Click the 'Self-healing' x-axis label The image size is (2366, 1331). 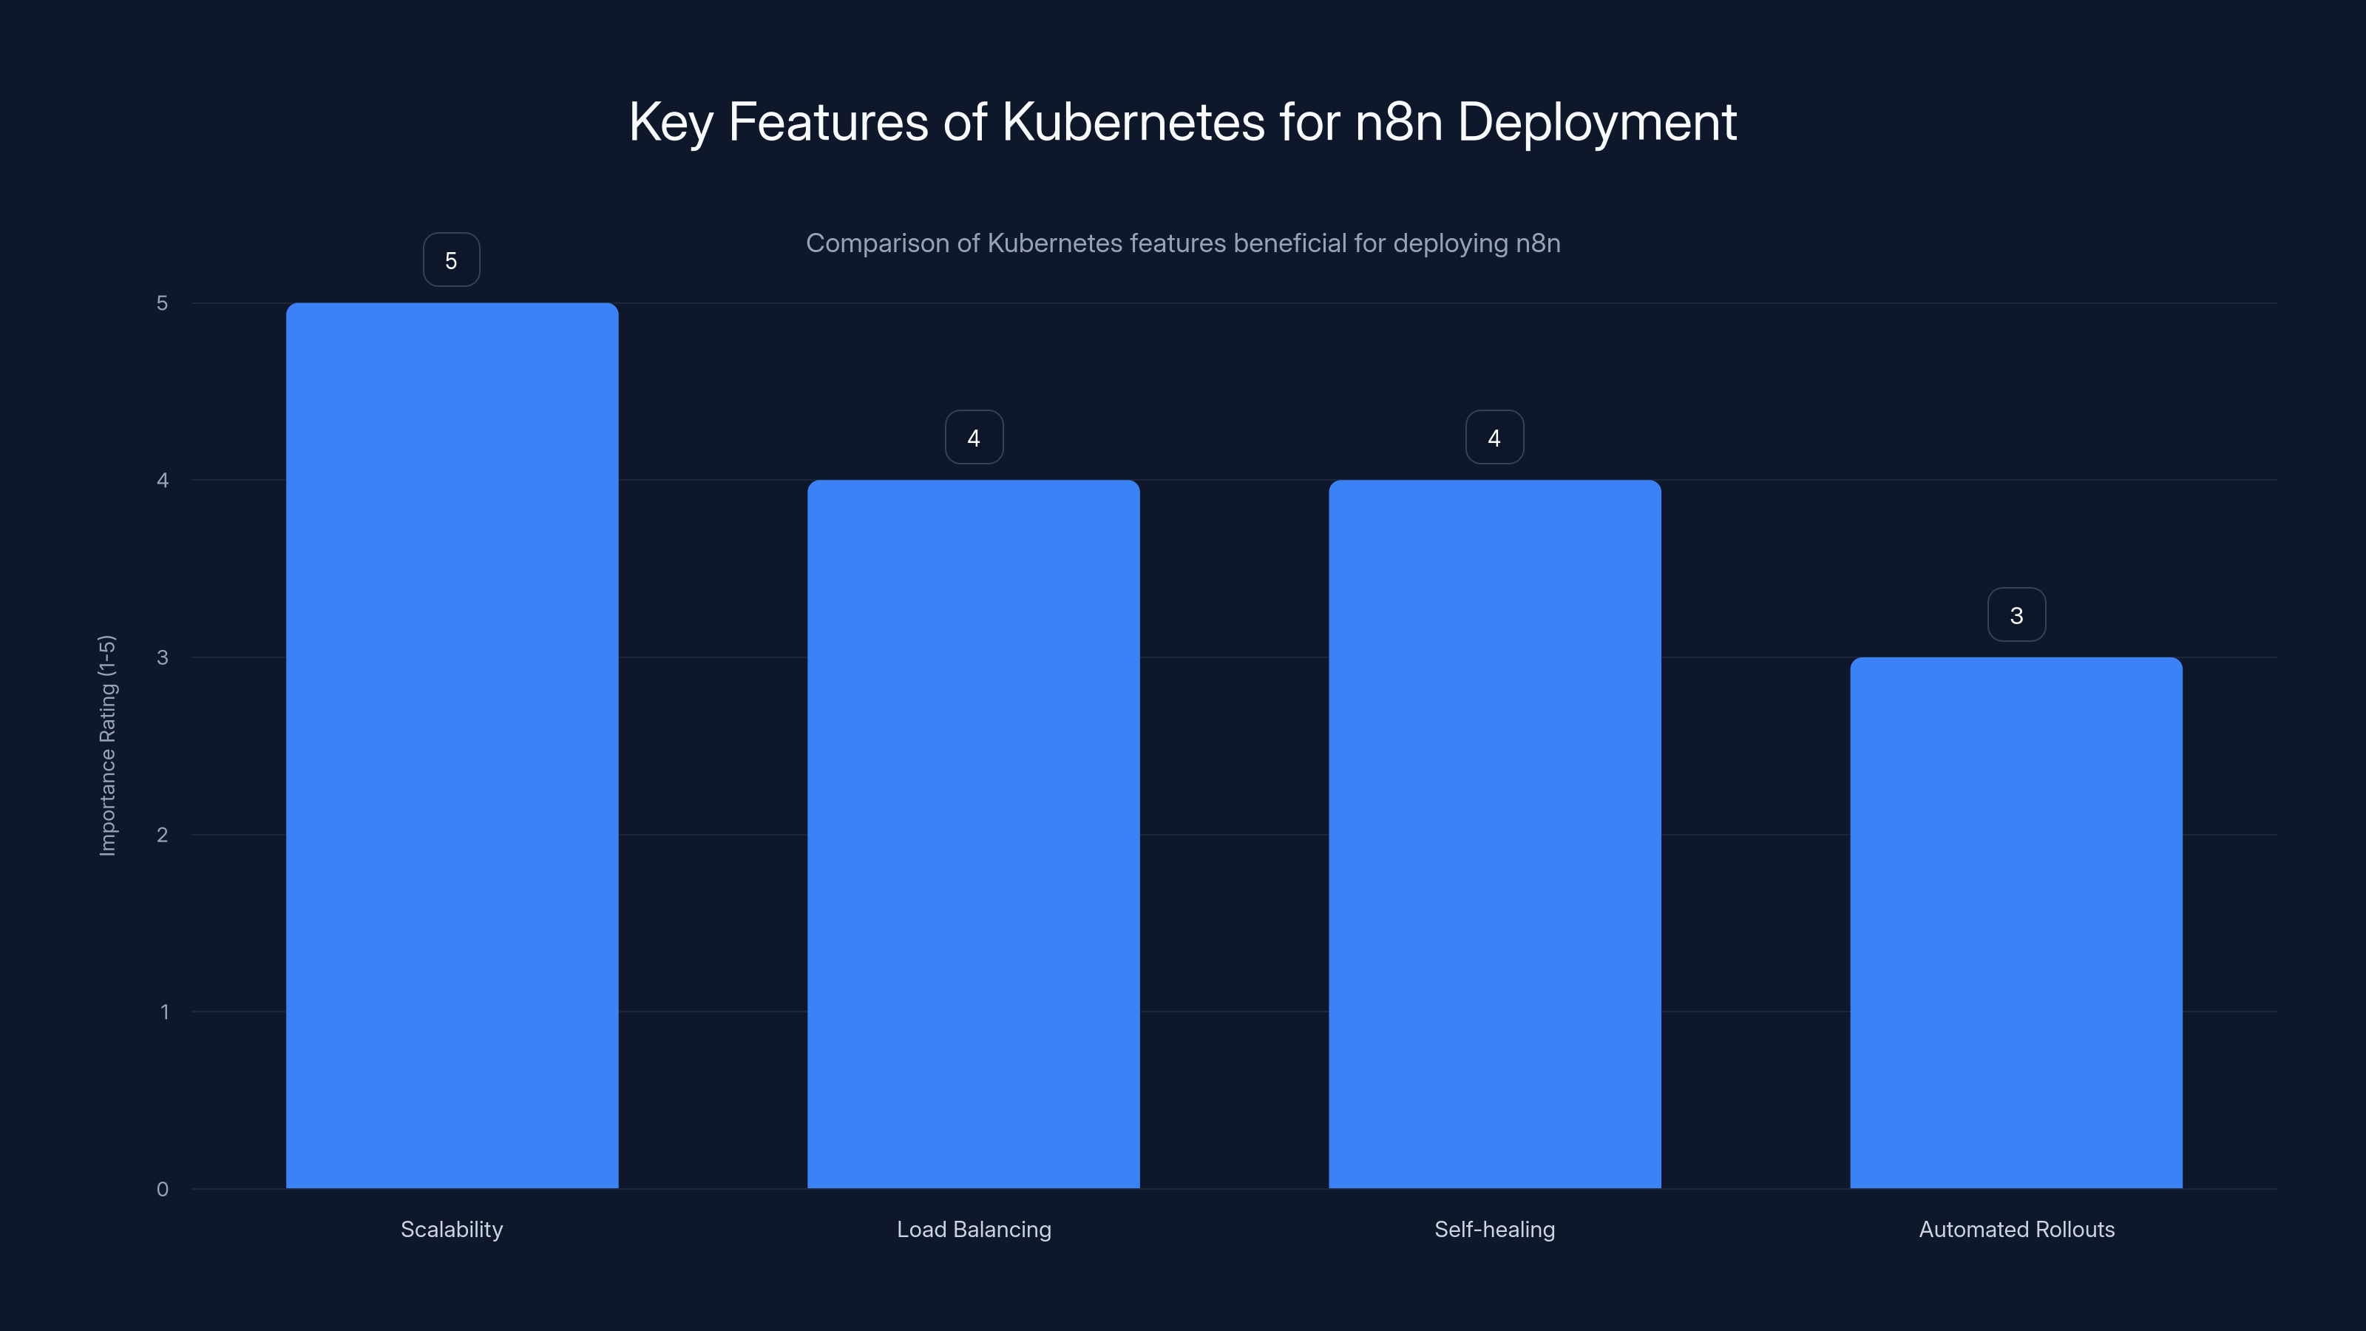(x=1494, y=1229)
